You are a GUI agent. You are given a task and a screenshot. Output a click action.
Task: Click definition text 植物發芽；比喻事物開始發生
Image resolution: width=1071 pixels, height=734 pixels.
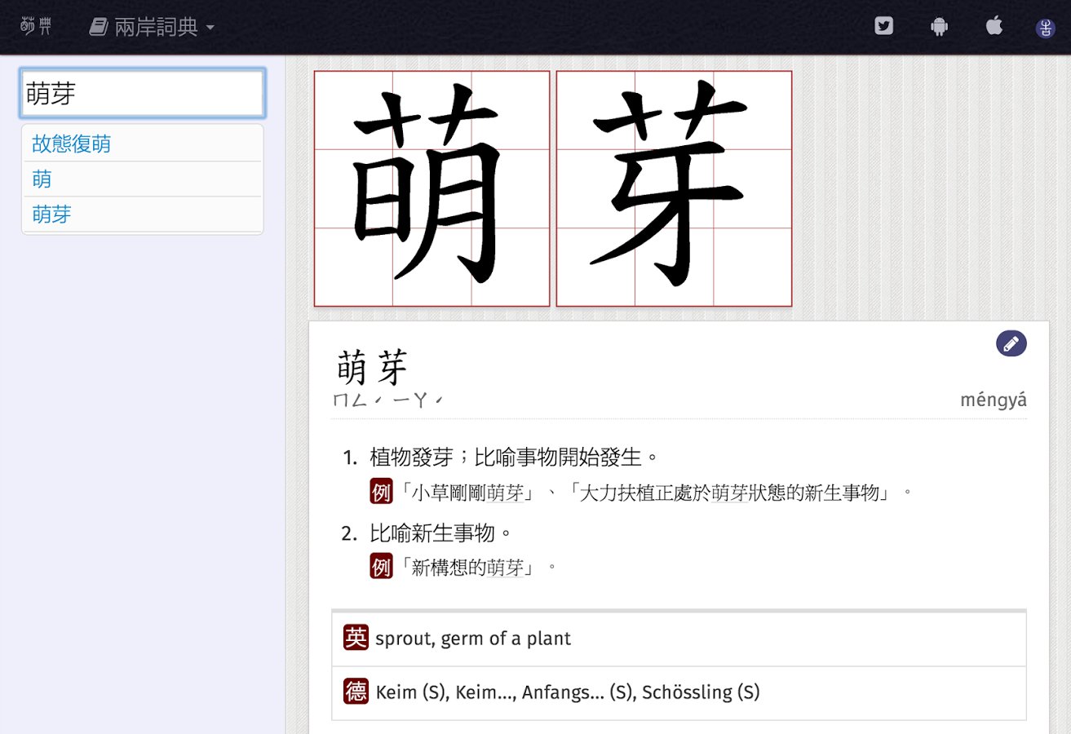pyautogui.click(x=514, y=458)
